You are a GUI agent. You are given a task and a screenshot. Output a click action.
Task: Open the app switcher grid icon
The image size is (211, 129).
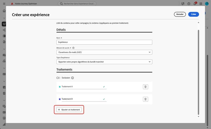point(201,4)
